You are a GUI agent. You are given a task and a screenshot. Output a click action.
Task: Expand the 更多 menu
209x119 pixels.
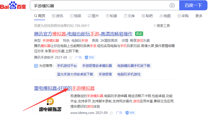coord(199,16)
